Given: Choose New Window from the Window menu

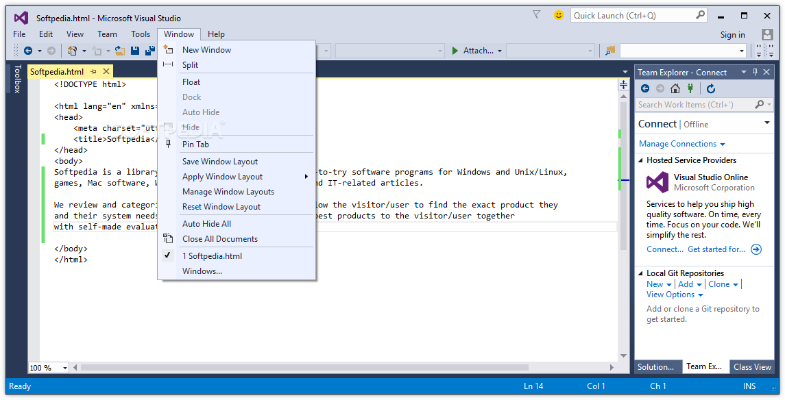Looking at the screenshot, I should [x=237, y=50].
